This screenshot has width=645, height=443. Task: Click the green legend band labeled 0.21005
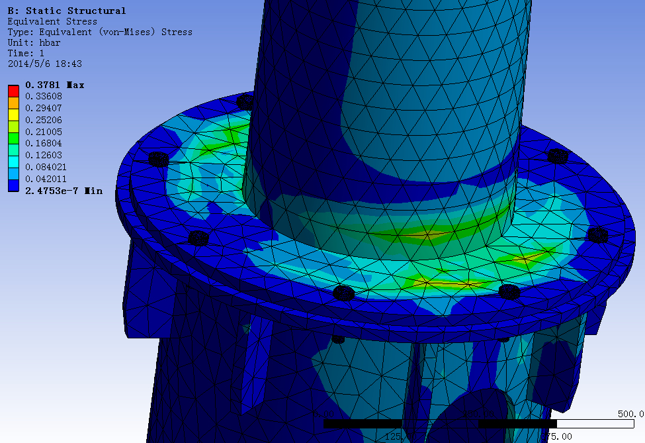(14, 138)
